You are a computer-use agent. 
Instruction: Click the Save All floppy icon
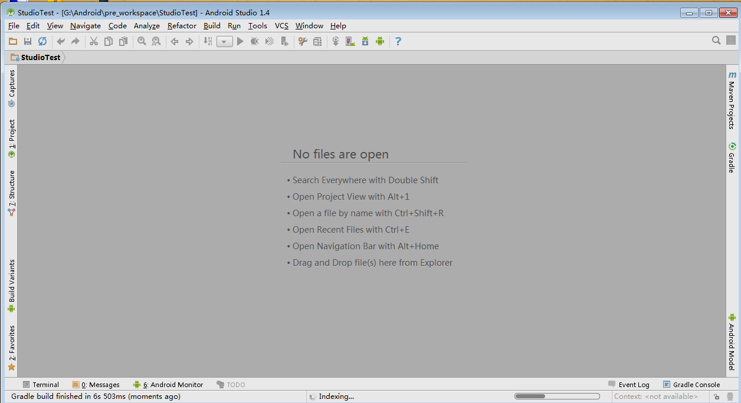click(28, 41)
